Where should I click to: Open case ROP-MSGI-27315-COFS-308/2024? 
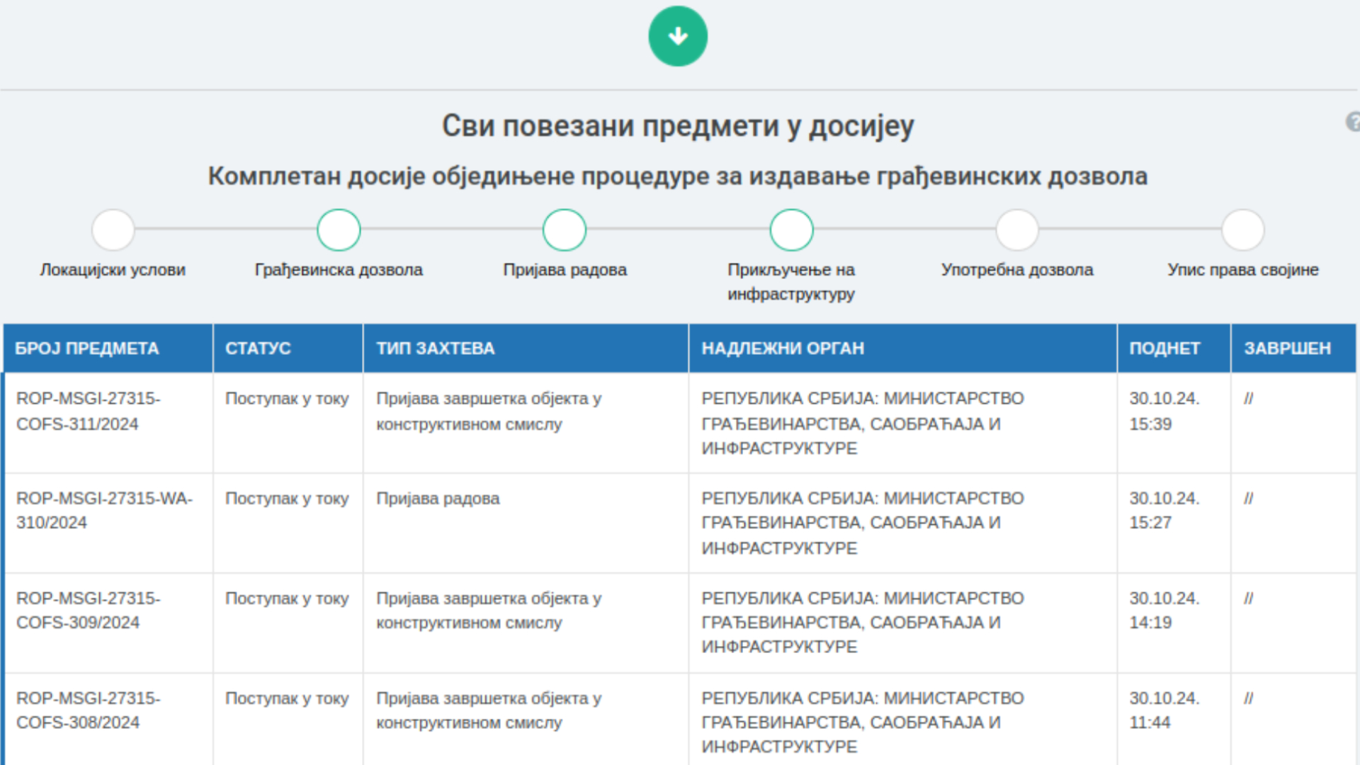coord(89,710)
